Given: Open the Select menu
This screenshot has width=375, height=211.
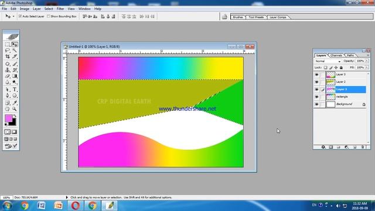Looking at the screenshot, I should pyautogui.click(x=49, y=9).
